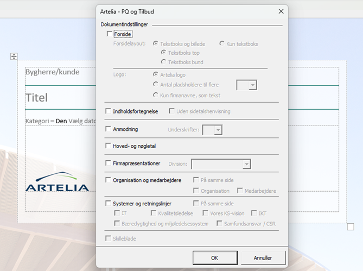Tick På samme side under Systemer og retningslinjer
The width and height of the screenshot is (363, 271).
196,203
